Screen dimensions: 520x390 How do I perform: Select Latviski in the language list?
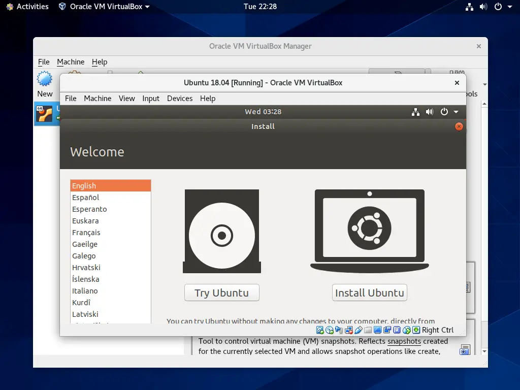[x=111, y=314]
